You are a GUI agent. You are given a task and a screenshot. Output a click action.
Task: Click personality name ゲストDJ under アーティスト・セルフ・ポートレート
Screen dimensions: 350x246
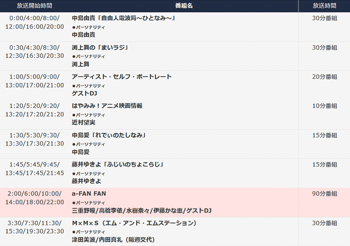tap(84, 93)
